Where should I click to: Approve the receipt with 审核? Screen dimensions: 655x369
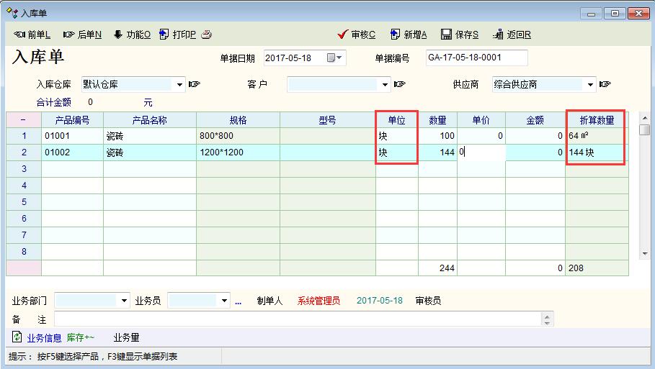[x=356, y=35]
